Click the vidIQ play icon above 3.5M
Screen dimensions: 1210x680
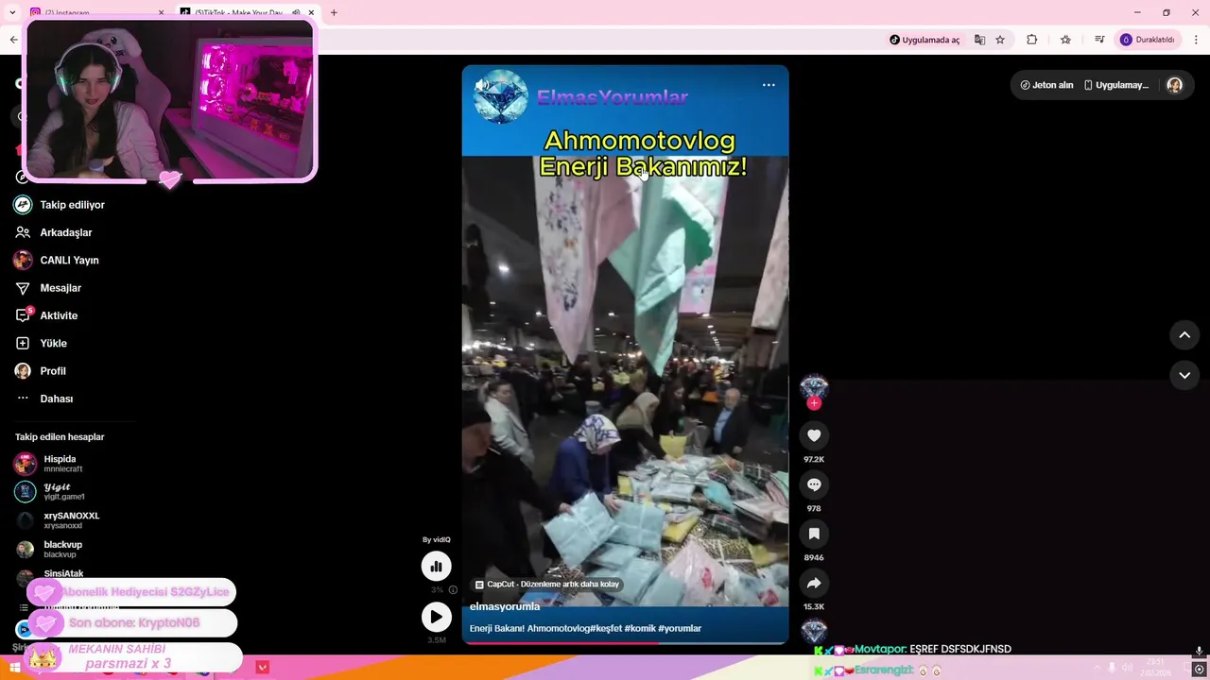[436, 617]
